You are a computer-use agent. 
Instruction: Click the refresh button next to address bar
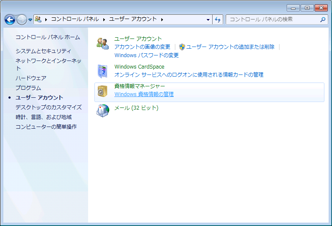218,19
